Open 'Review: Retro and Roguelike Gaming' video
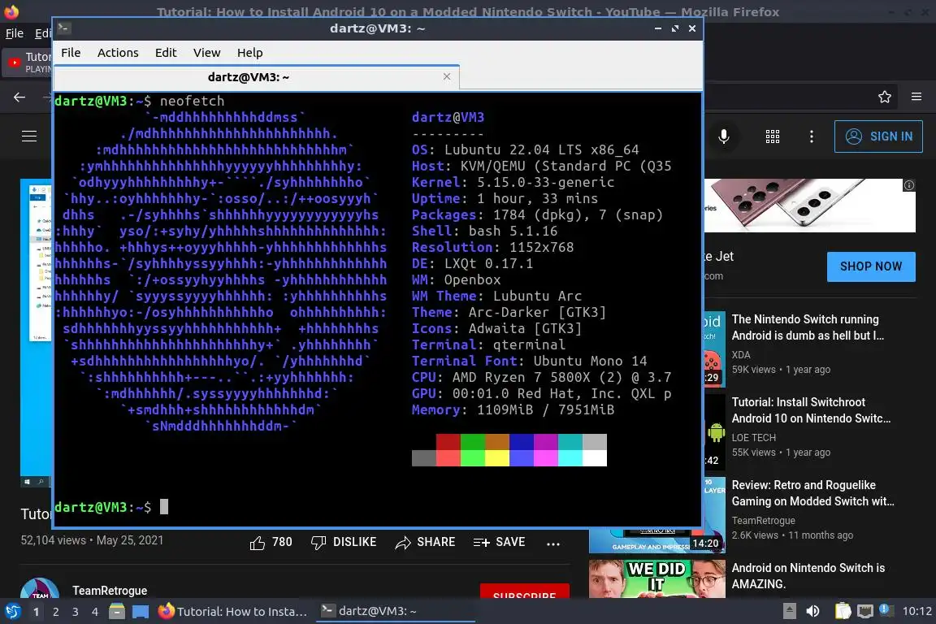 (813, 493)
